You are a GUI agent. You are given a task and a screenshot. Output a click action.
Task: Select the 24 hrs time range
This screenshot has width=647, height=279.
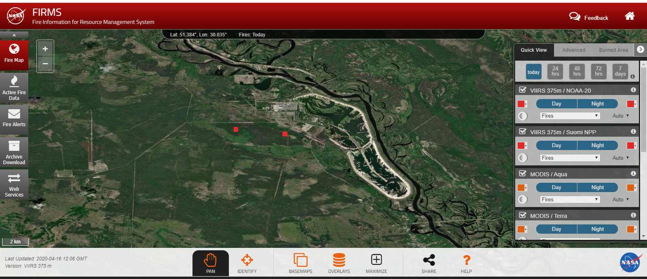click(555, 72)
